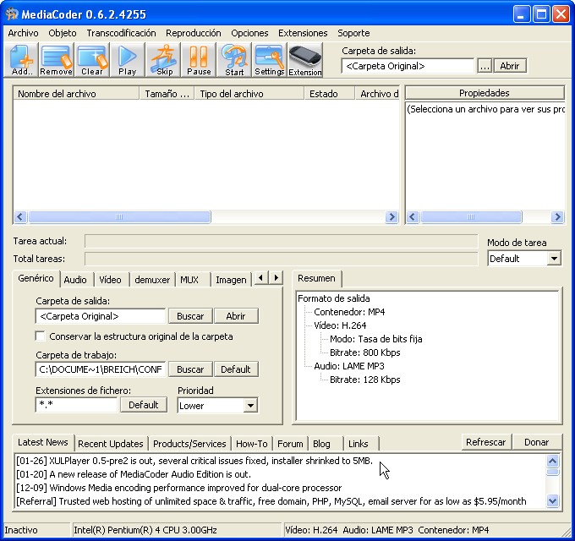Click the Add files toolbar icon
The height and width of the screenshot is (541, 575).
[x=21, y=60]
